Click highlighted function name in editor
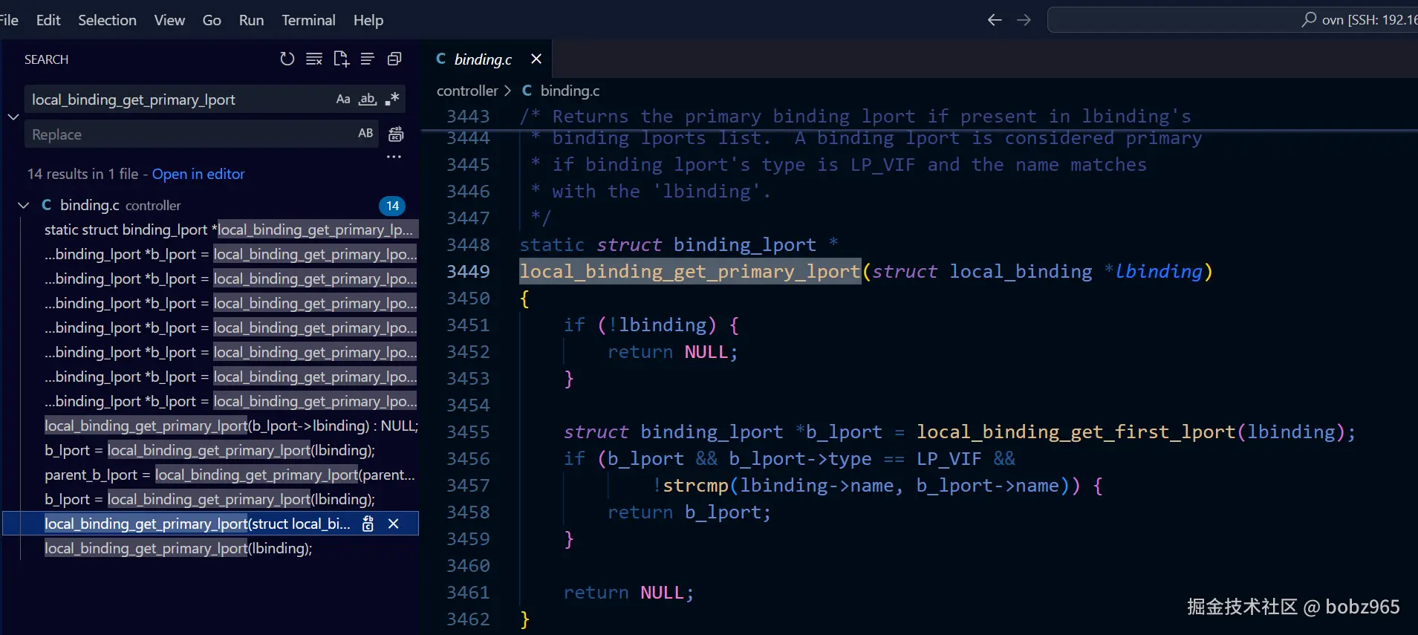This screenshot has width=1418, height=635. (x=689, y=272)
